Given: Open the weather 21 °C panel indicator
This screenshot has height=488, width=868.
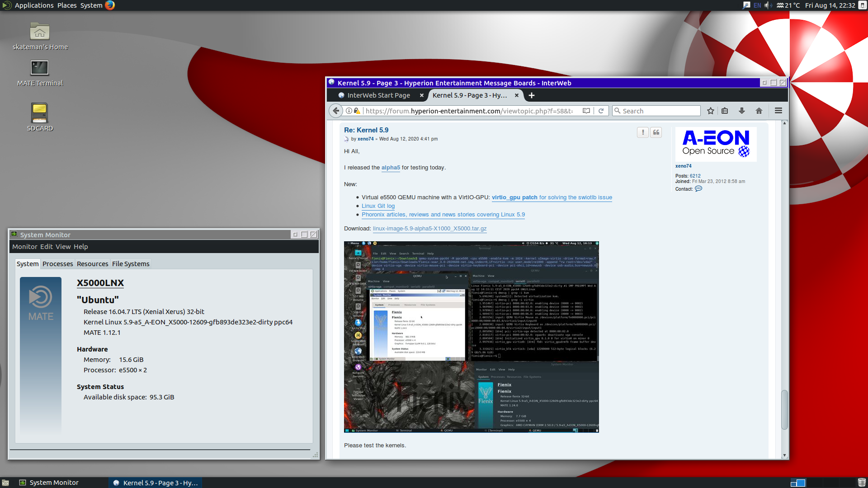Looking at the screenshot, I should click(788, 5).
